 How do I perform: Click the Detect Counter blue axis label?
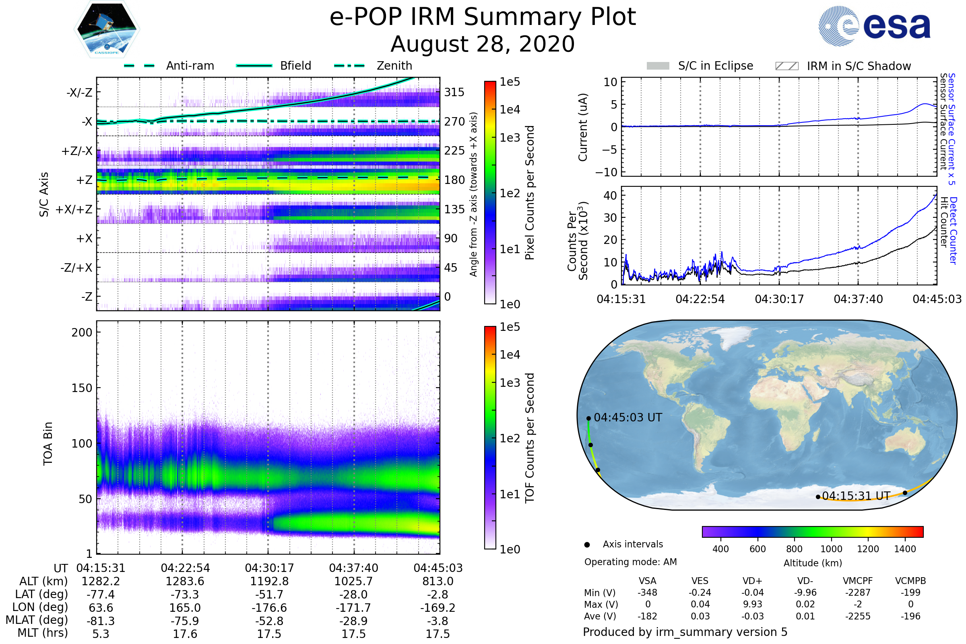(x=954, y=231)
